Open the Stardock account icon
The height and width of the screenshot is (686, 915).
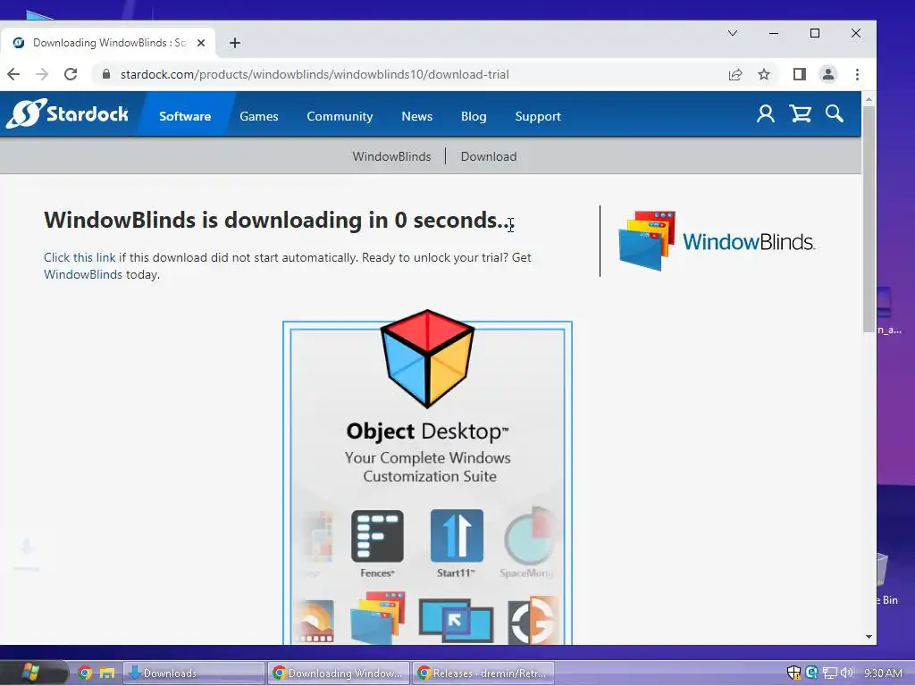pyautogui.click(x=766, y=113)
